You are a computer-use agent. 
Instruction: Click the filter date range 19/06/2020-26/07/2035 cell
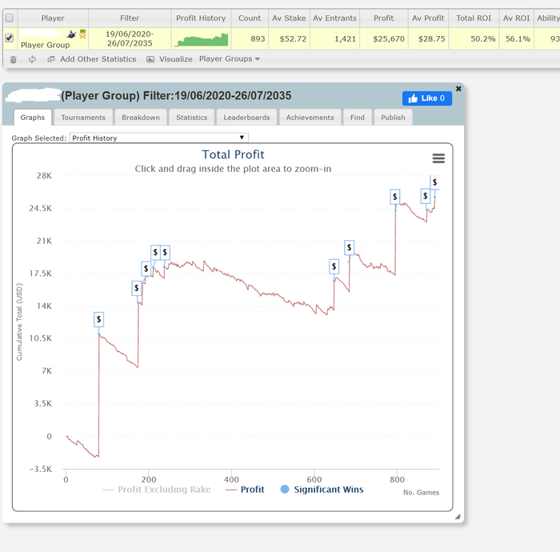[x=130, y=38]
